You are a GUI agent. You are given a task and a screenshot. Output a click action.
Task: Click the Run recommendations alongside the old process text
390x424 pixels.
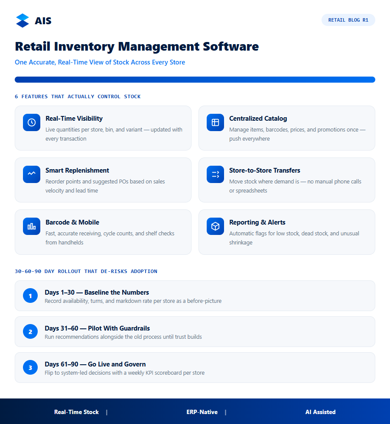tap(123, 337)
